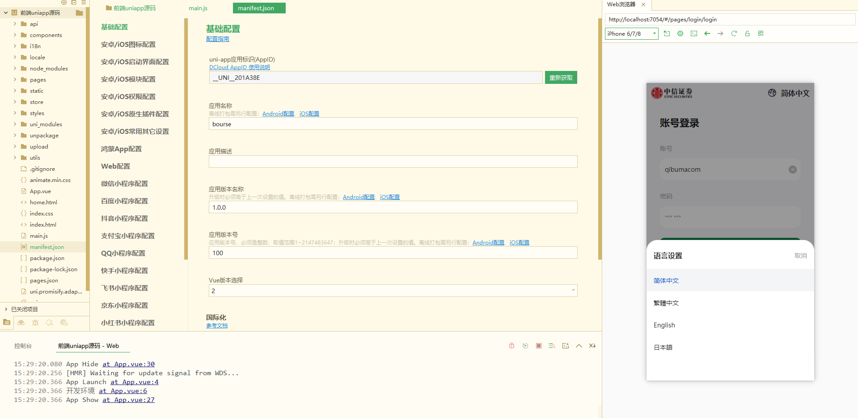Refresh the built-in browser page

[x=734, y=33]
